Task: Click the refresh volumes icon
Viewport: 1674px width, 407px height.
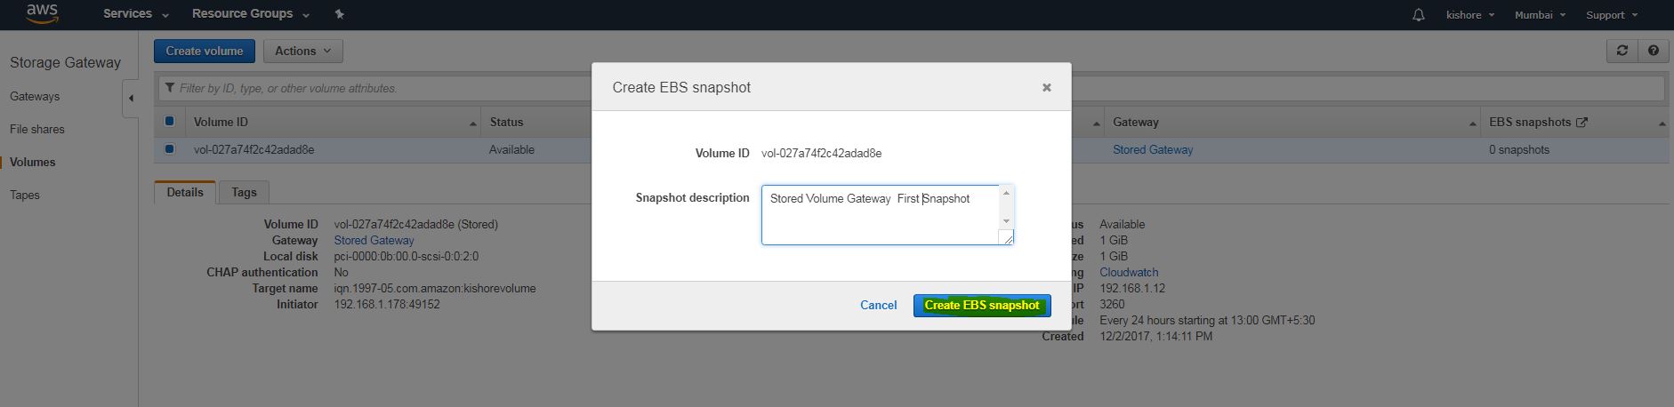Action: pos(1622,51)
